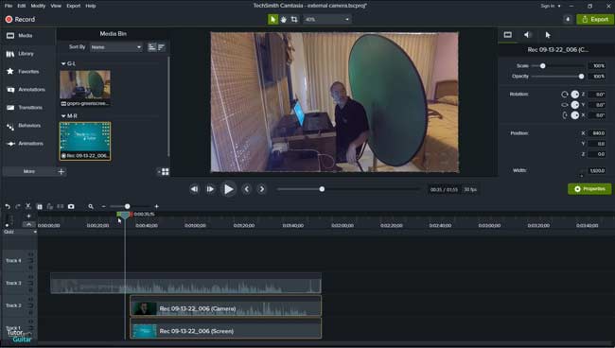This screenshot has height=348, width=615.
Task: Jump to next clip arrow
Action: coord(261,189)
